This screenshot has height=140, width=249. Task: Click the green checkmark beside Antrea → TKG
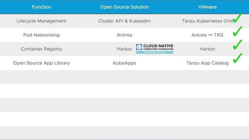tap(238, 31)
